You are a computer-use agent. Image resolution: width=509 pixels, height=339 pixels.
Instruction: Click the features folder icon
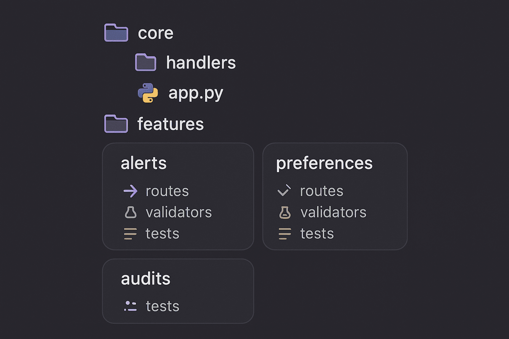pos(116,124)
